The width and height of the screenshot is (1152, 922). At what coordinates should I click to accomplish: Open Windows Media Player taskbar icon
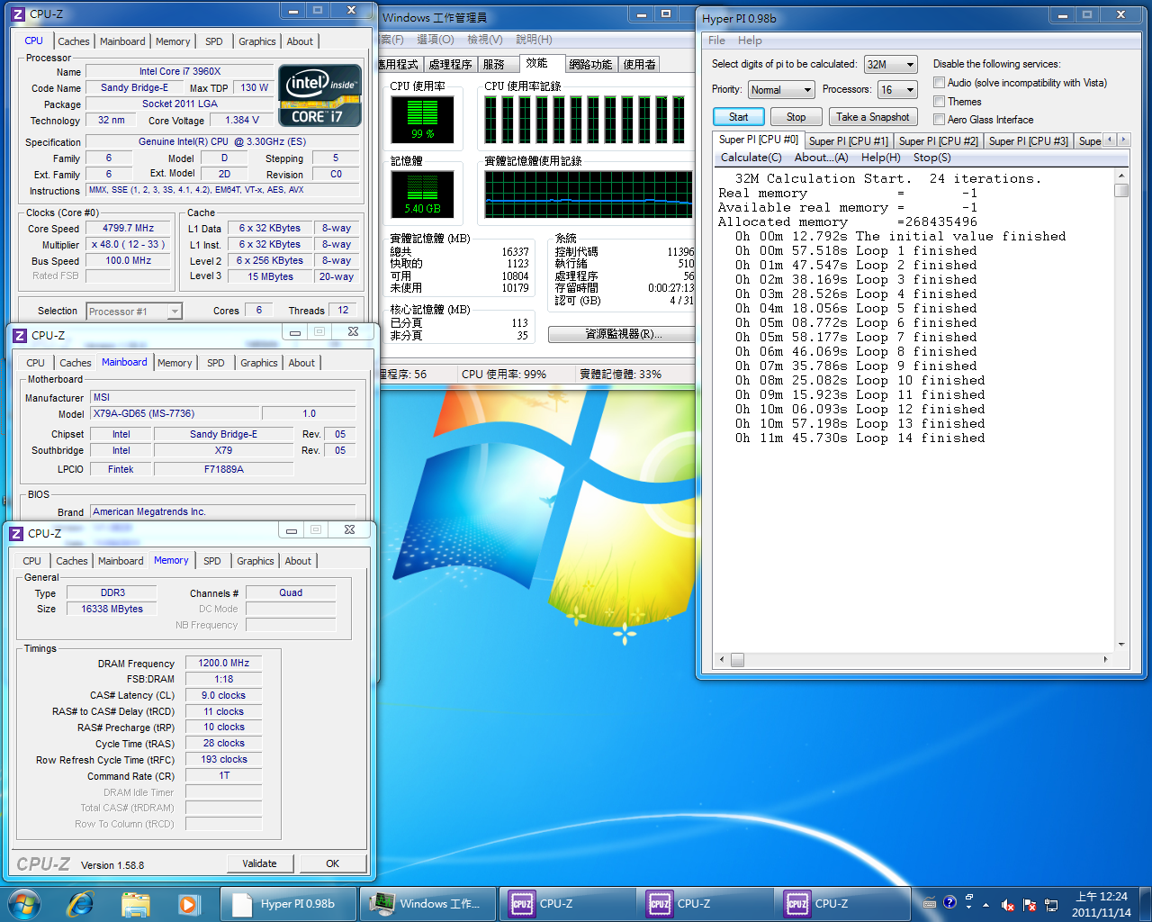pos(187,903)
